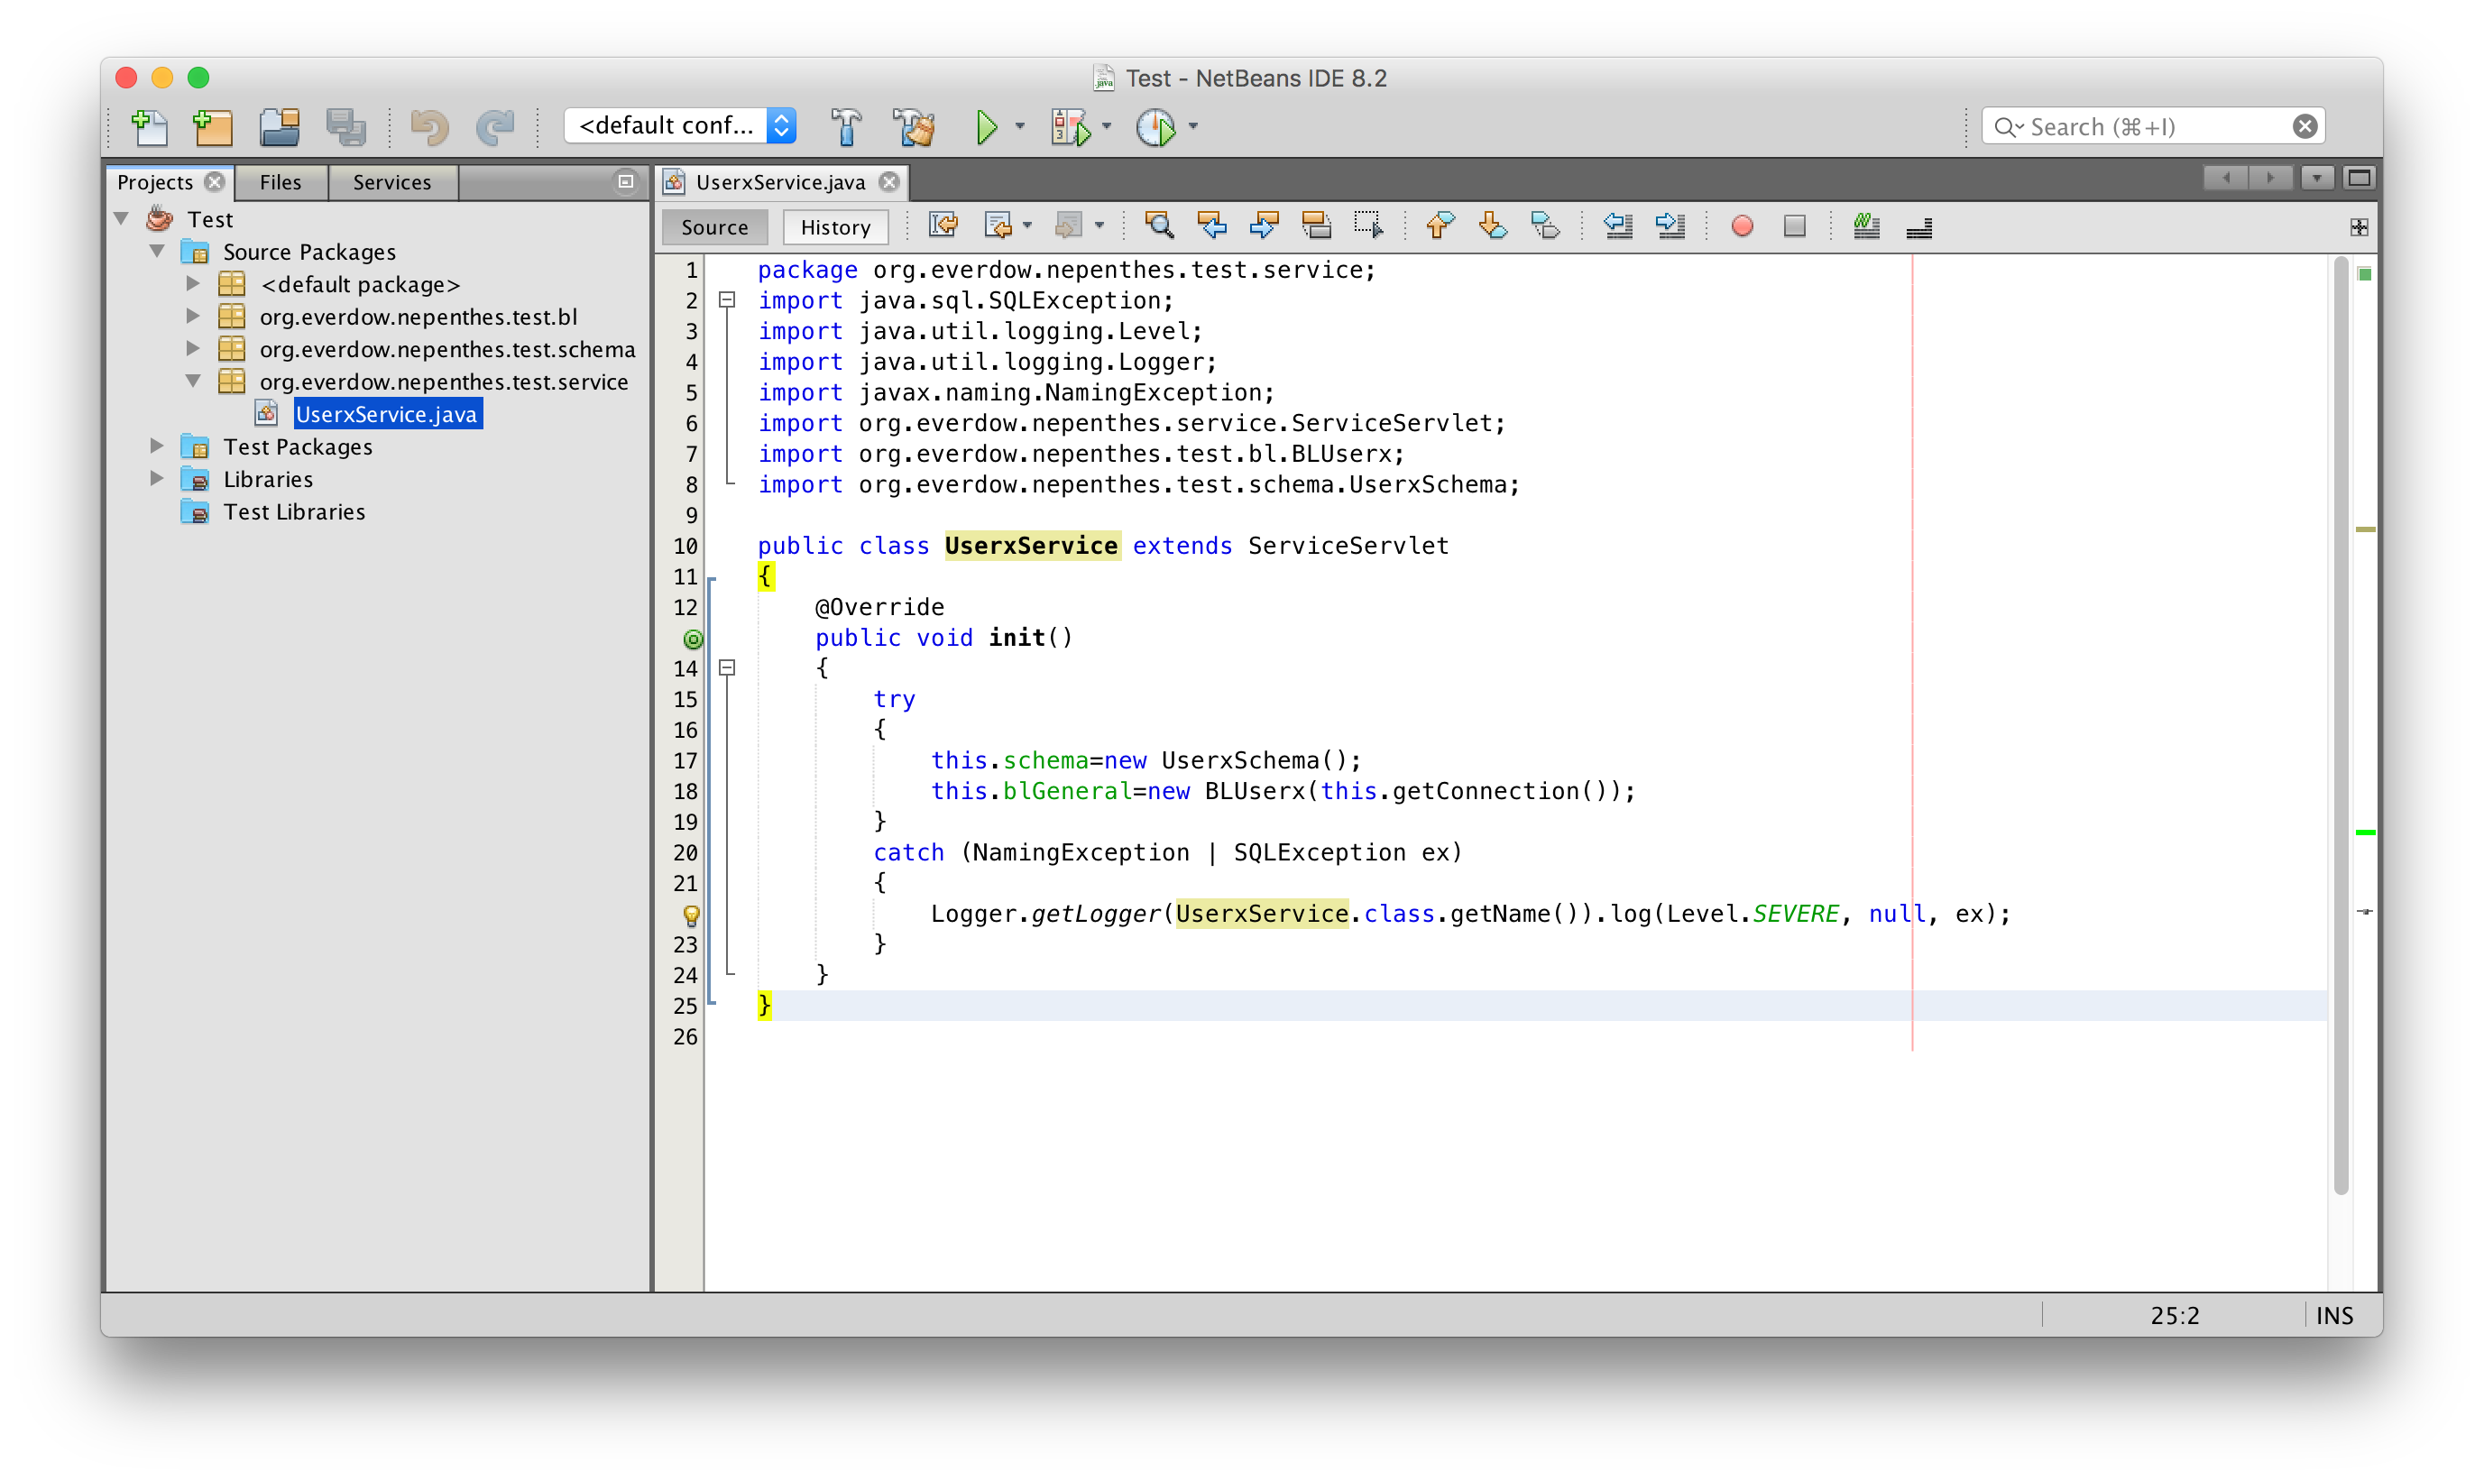
Task: Click the Build Project hammer icon
Action: tap(845, 127)
